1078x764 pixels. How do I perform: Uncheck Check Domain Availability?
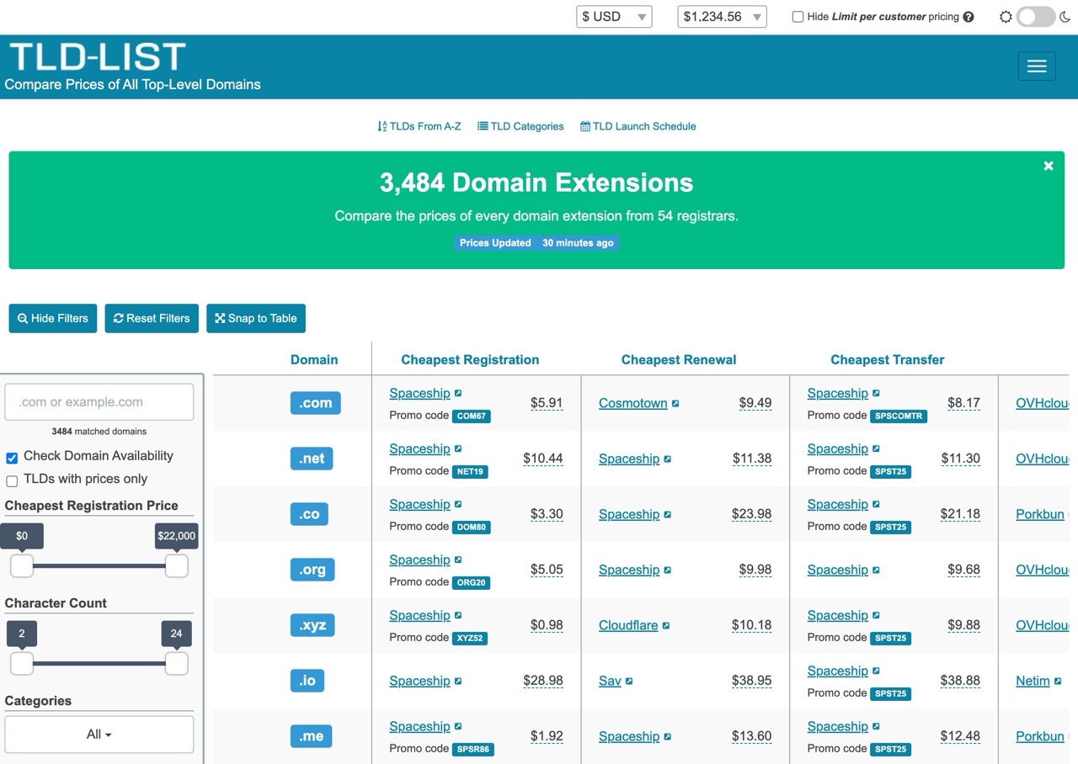[x=12, y=458]
